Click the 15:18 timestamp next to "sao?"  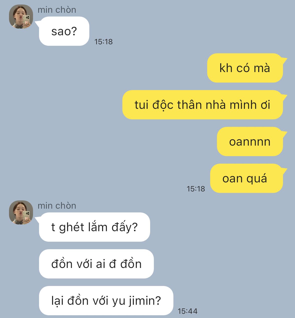click(104, 42)
